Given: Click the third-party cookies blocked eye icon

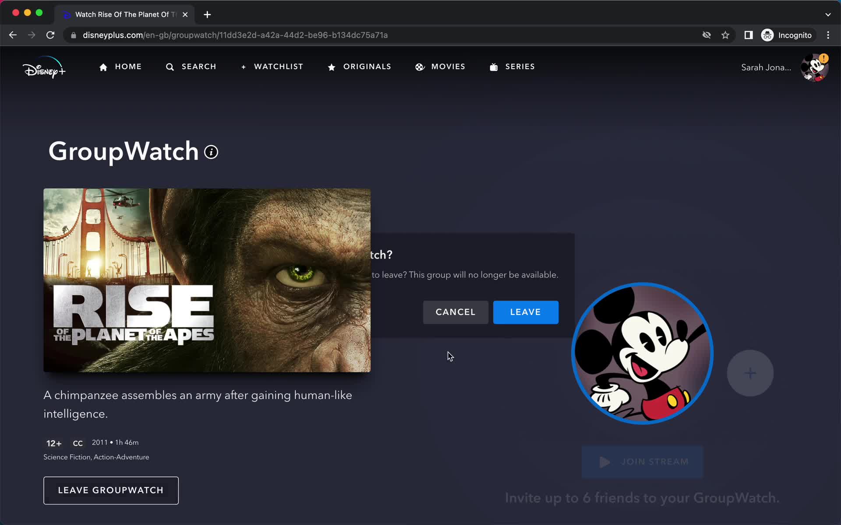Looking at the screenshot, I should (x=707, y=35).
